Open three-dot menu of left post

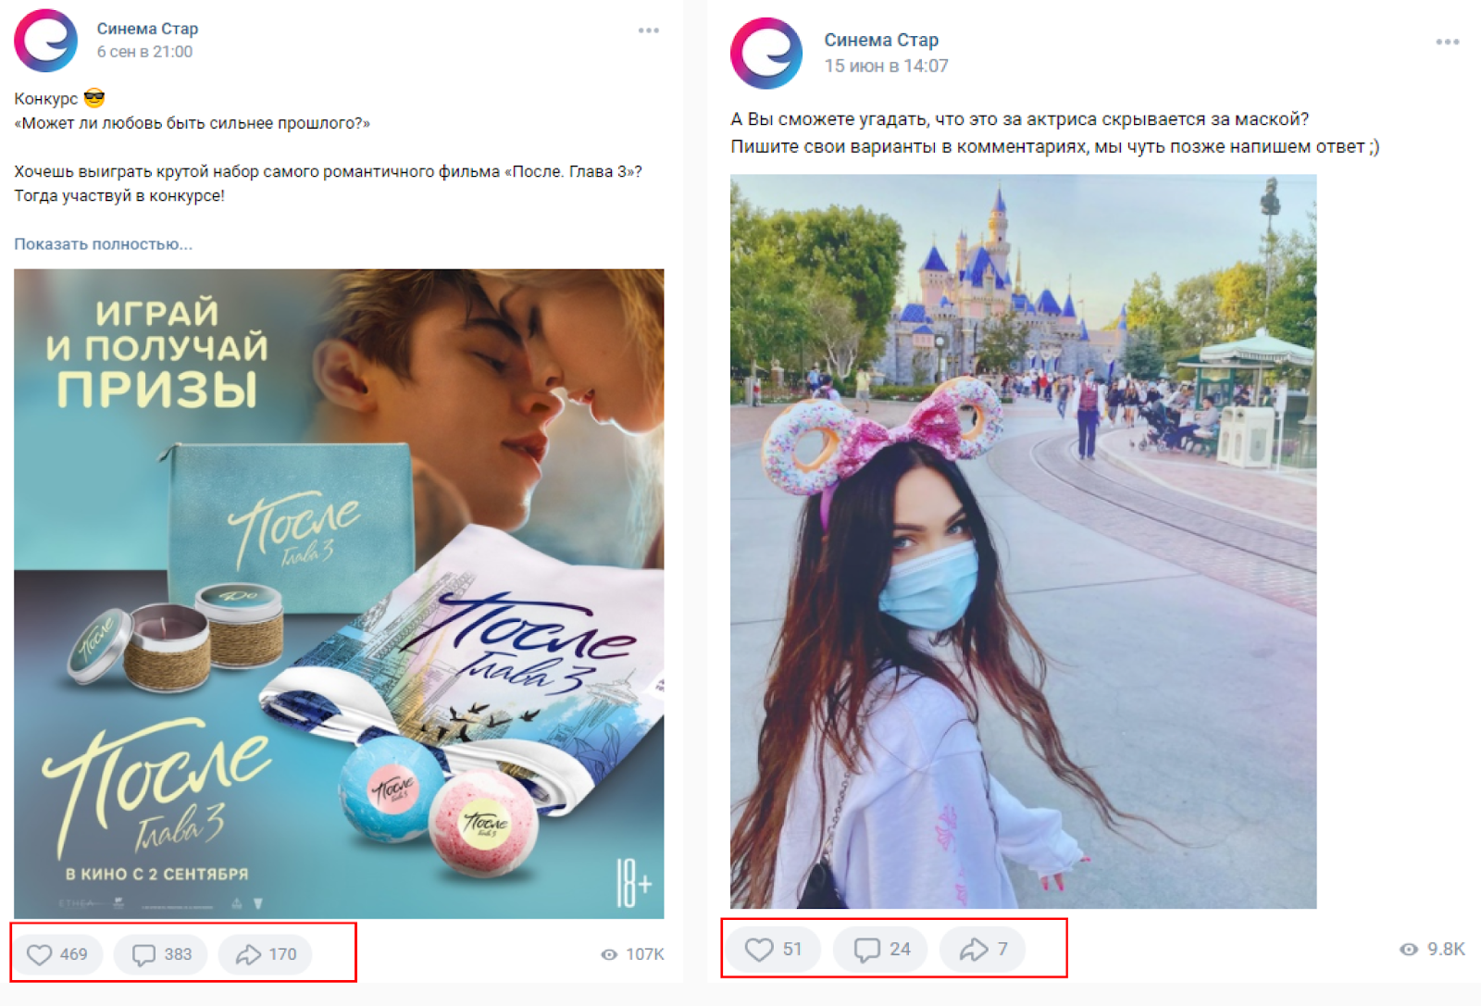(649, 31)
